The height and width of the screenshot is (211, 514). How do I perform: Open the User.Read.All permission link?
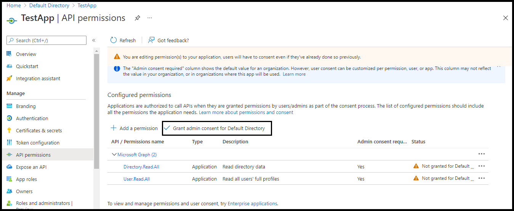click(136, 179)
